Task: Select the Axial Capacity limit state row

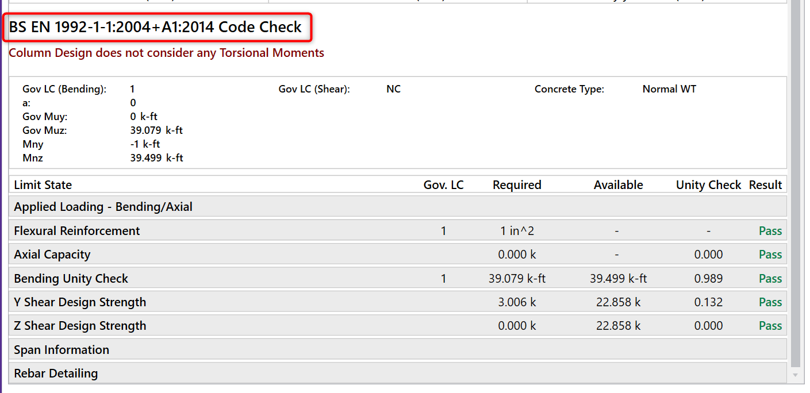Action: point(52,255)
